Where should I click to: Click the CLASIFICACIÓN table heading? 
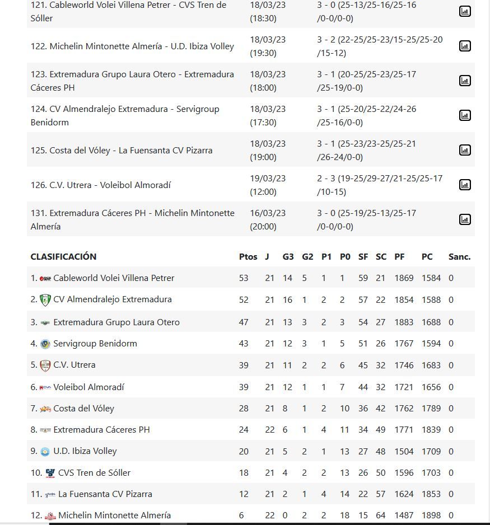(x=63, y=257)
